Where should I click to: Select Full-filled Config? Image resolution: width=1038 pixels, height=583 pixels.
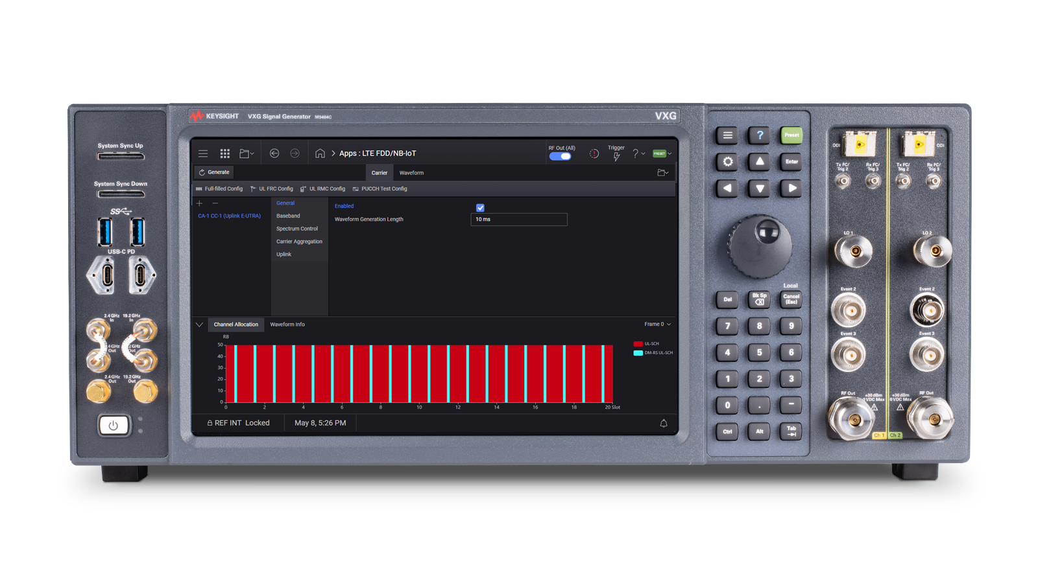pyautogui.click(x=219, y=189)
